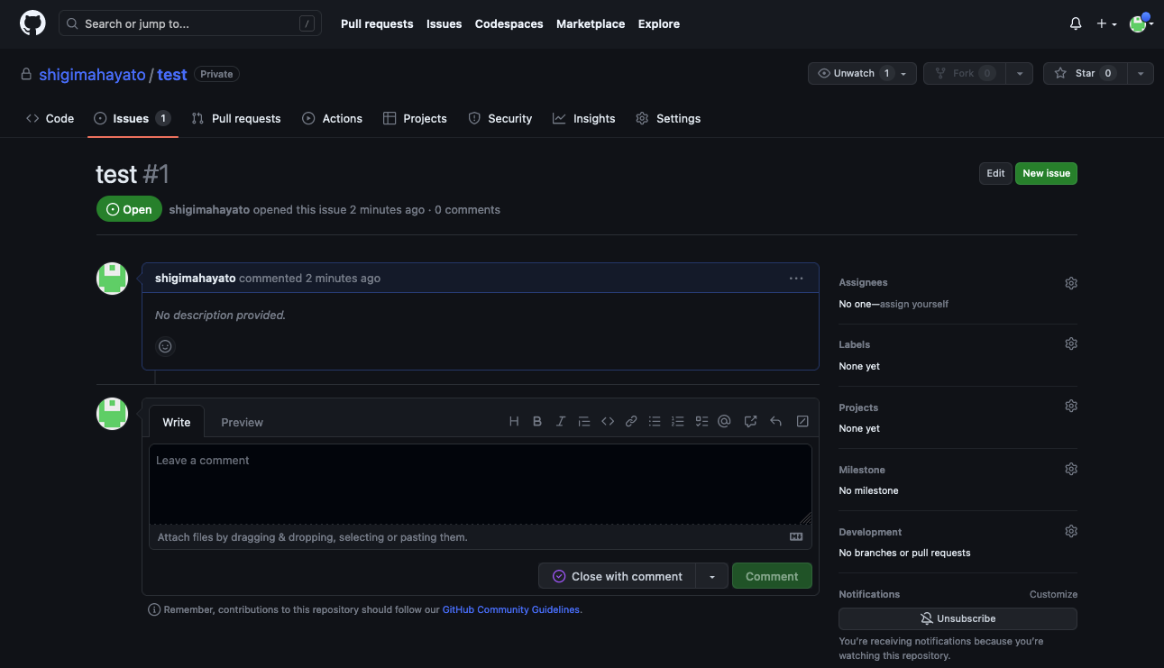The height and width of the screenshot is (668, 1164).
Task: Open the GitHub Community Guidelines link
Action: (x=511, y=609)
